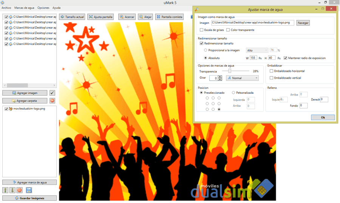Select the center preset position radio
The width and height of the screenshot is (340, 203).
(213, 104)
